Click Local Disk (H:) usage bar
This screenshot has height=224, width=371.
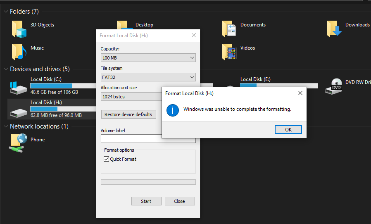63,109
